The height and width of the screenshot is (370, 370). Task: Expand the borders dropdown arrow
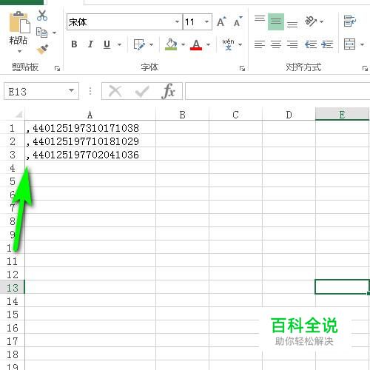152,44
